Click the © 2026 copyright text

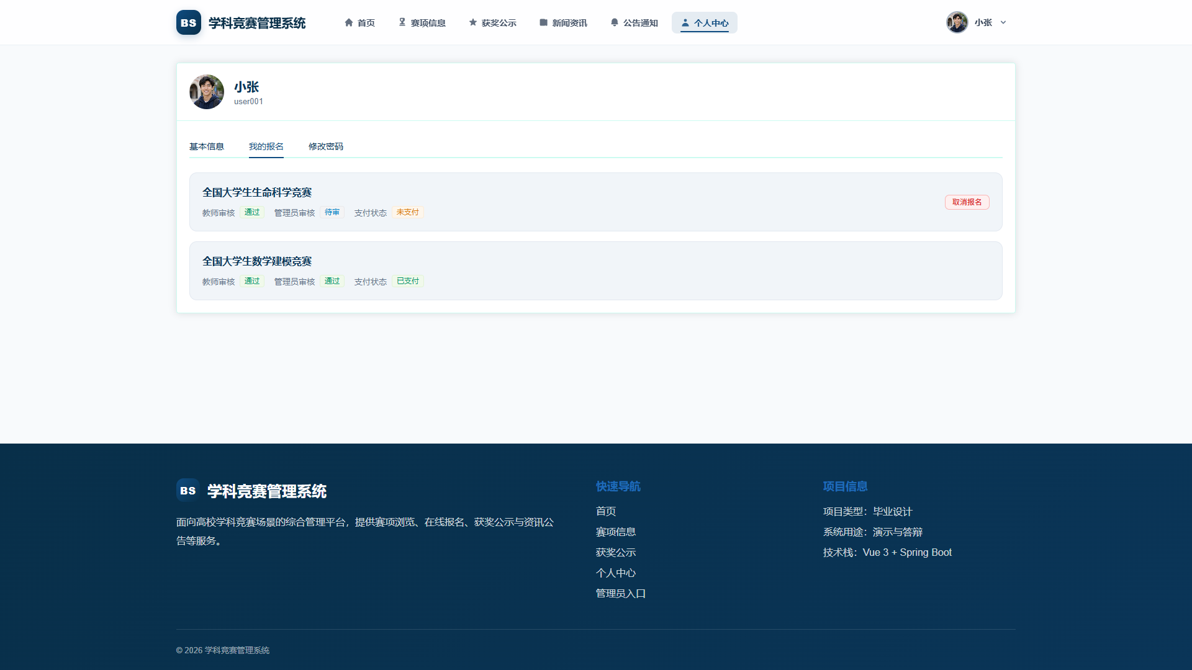coord(223,650)
